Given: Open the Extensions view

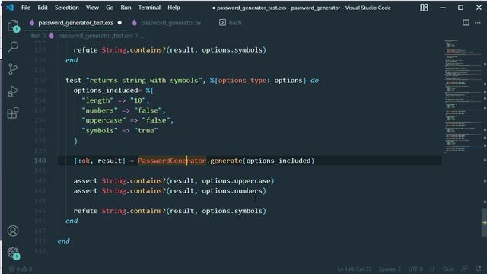Looking at the screenshot, I should point(13,113).
